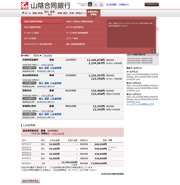Select the medium あ font size button
This screenshot has height=185, width=180.
click(x=95, y=5)
